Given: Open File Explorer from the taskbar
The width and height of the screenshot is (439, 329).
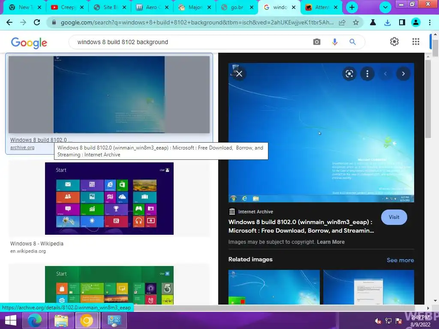Looking at the screenshot, I should (x=61, y=320).
